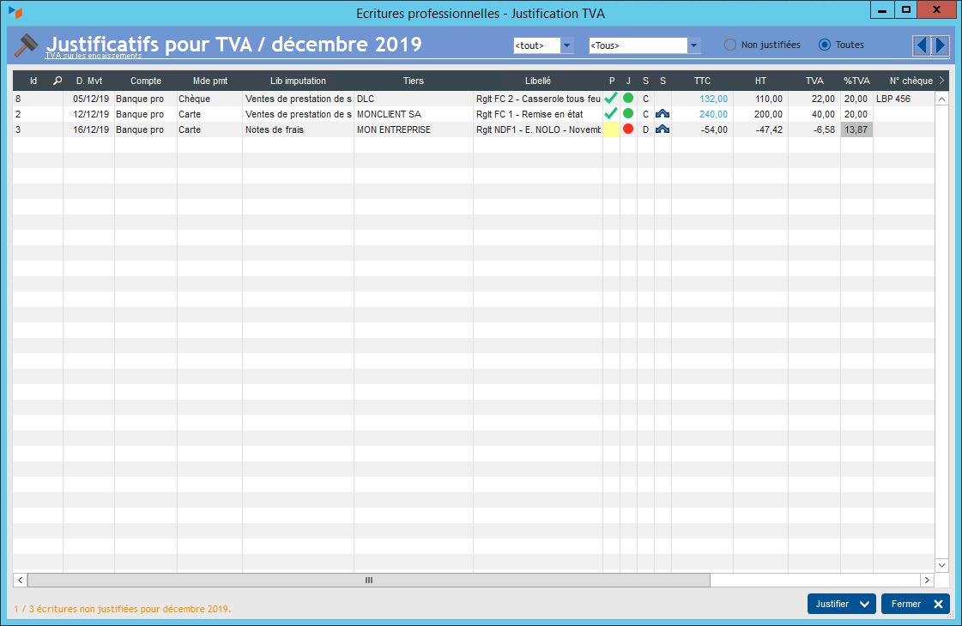The image size is (962, 626).
Task: Select the Toutes radio button
Action: (x=825, y=45)
